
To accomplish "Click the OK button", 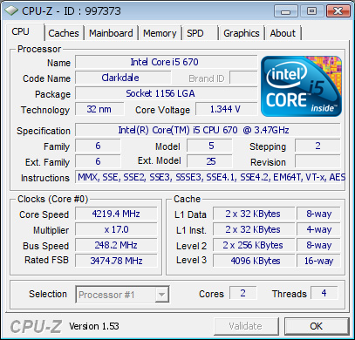I will pos(317,326).
